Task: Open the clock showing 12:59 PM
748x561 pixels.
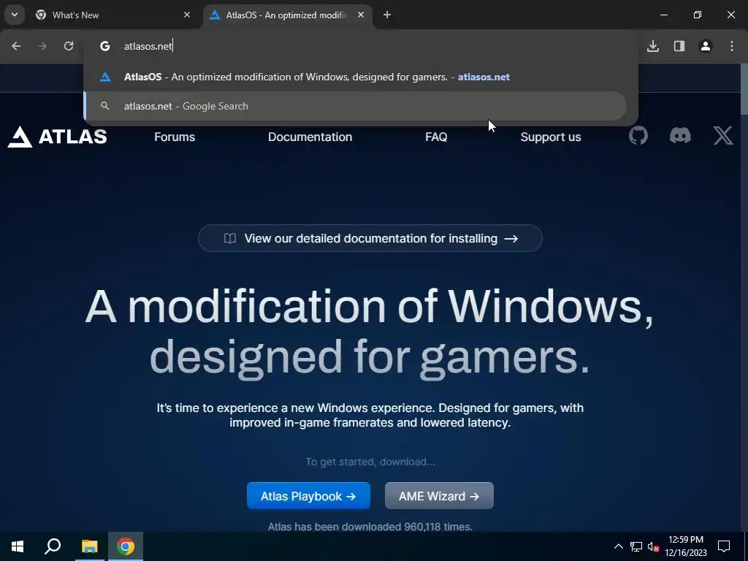Action: [x=686, y=546]
